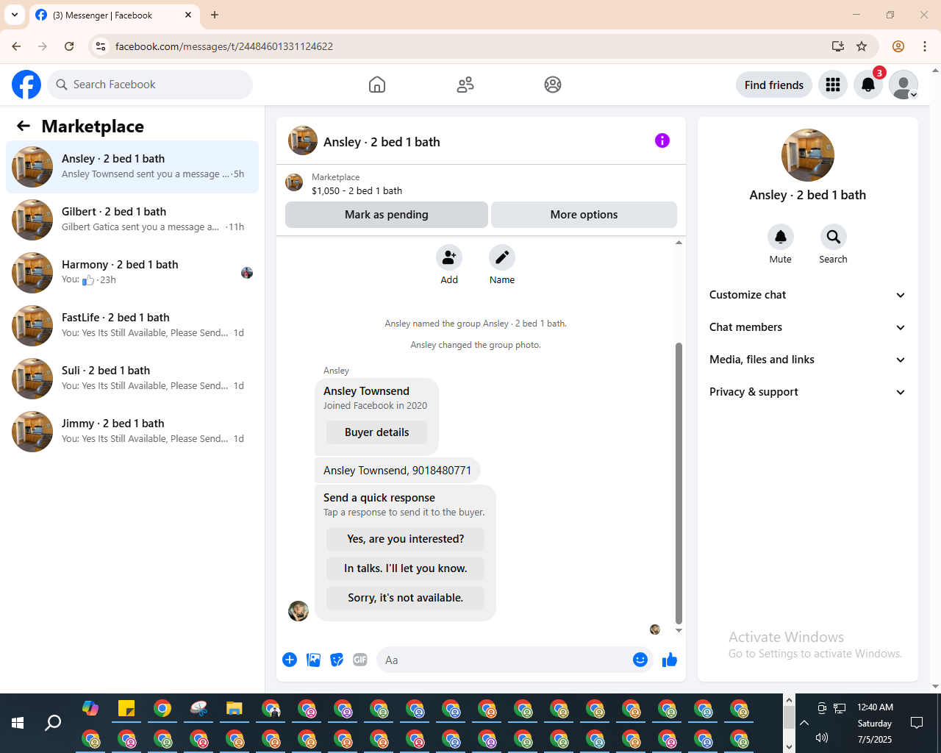Expand Privacy & support section
The image size is (941, 753).
click(x=808, y=392)
